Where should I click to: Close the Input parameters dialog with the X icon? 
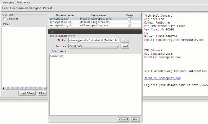[x=52, y=31]
